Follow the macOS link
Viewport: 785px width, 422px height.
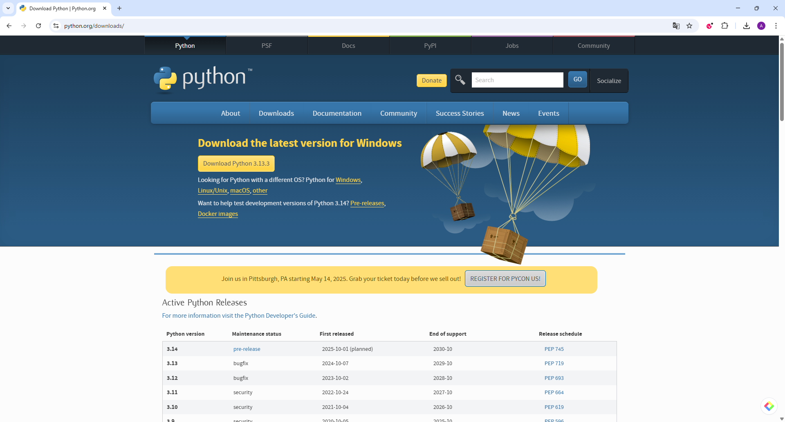pos(240,191)
